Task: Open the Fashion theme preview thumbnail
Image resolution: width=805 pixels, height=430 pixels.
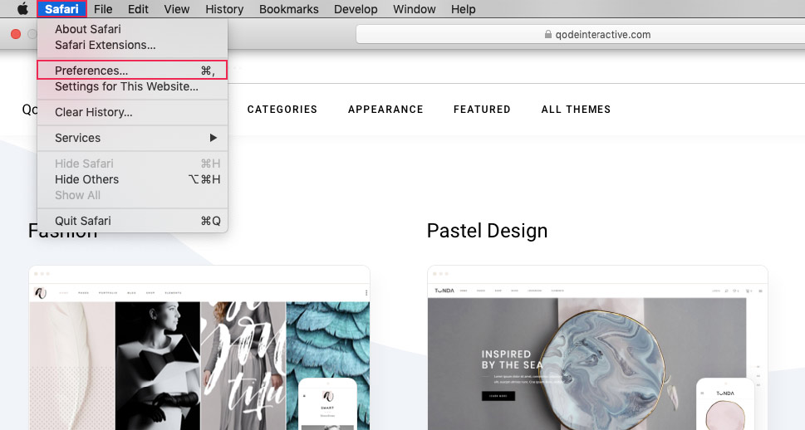Action: point(199,348)
